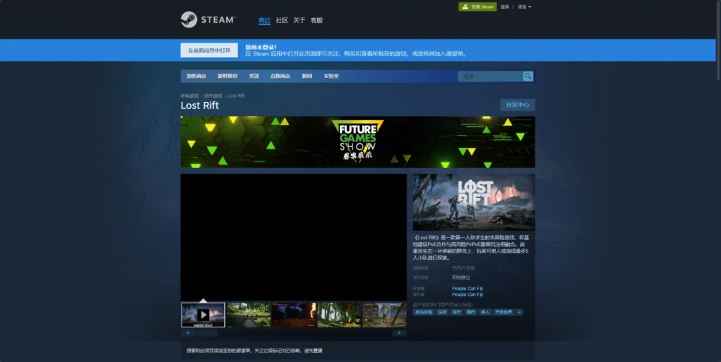The height and width of the screenshot is (362, 721).
Task: Click the Steam logo in the header
Action: click(x=207, y=20)
